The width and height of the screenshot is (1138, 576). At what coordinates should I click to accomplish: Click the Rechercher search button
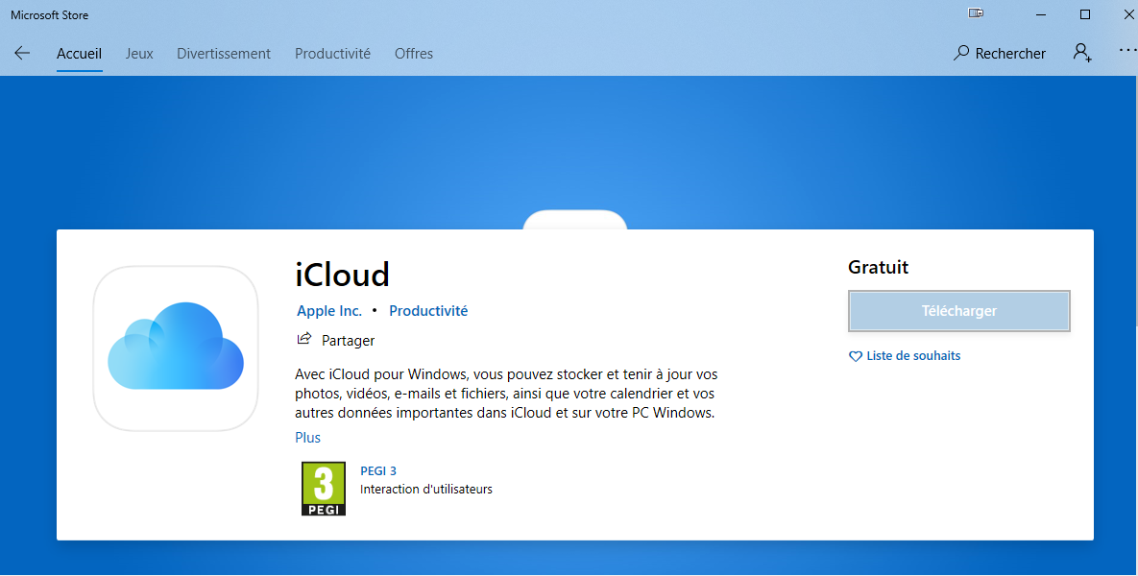coord(1000,53)
